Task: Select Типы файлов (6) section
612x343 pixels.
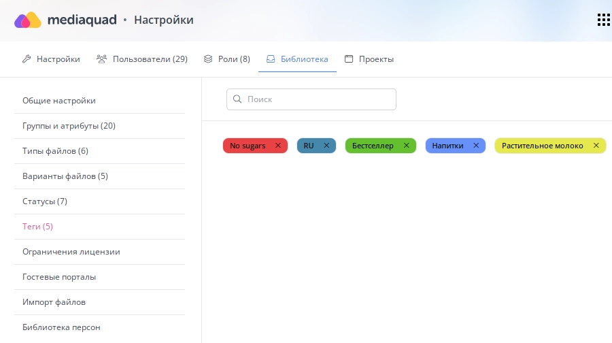Action: pyautogui.click(x=99, y=151)
